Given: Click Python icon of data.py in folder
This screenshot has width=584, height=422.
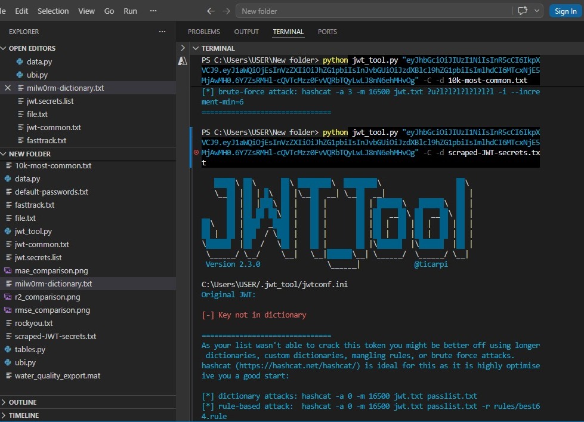Looking at the screenshot, I should (8, 179).
